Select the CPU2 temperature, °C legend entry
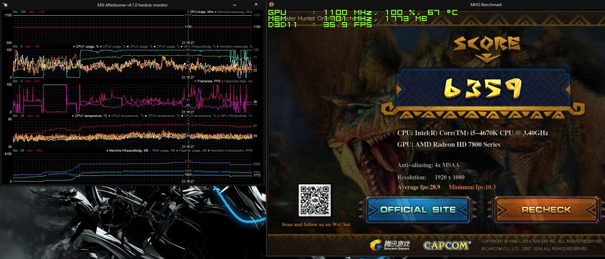Screen dimensions: 605x259 126,116
